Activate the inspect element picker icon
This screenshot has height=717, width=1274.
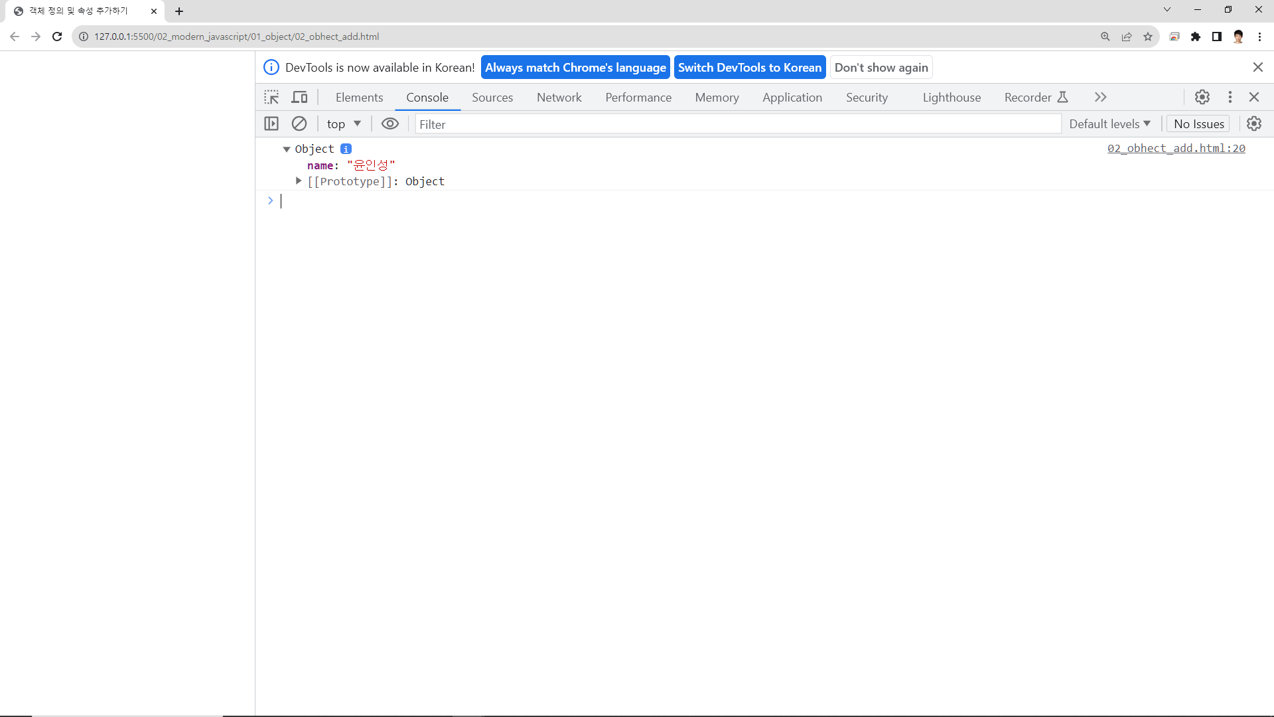click(271, 97)
